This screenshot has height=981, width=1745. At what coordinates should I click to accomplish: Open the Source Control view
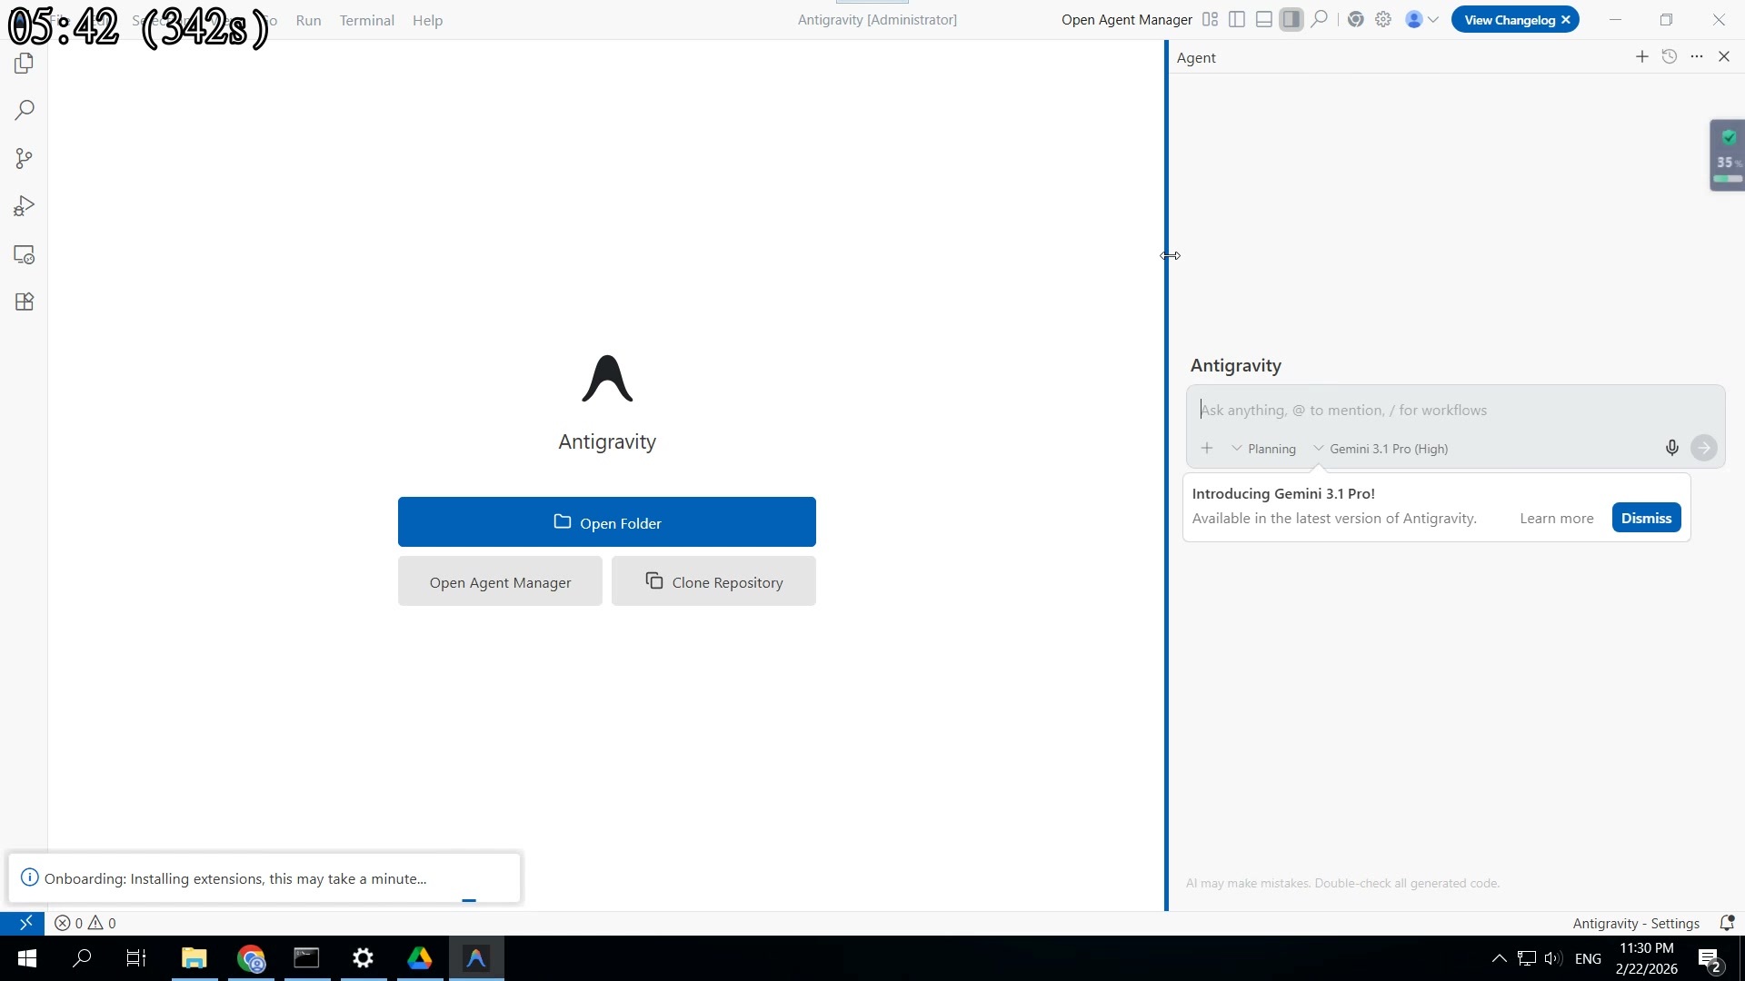tap(25, 159)
